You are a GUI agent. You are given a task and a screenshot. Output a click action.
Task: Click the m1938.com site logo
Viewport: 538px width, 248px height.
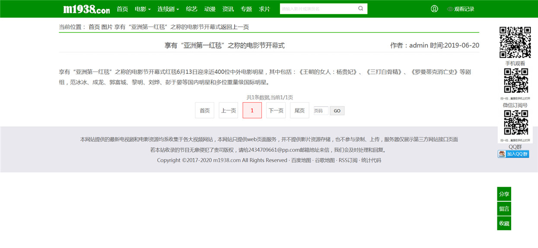pos(86,9)
